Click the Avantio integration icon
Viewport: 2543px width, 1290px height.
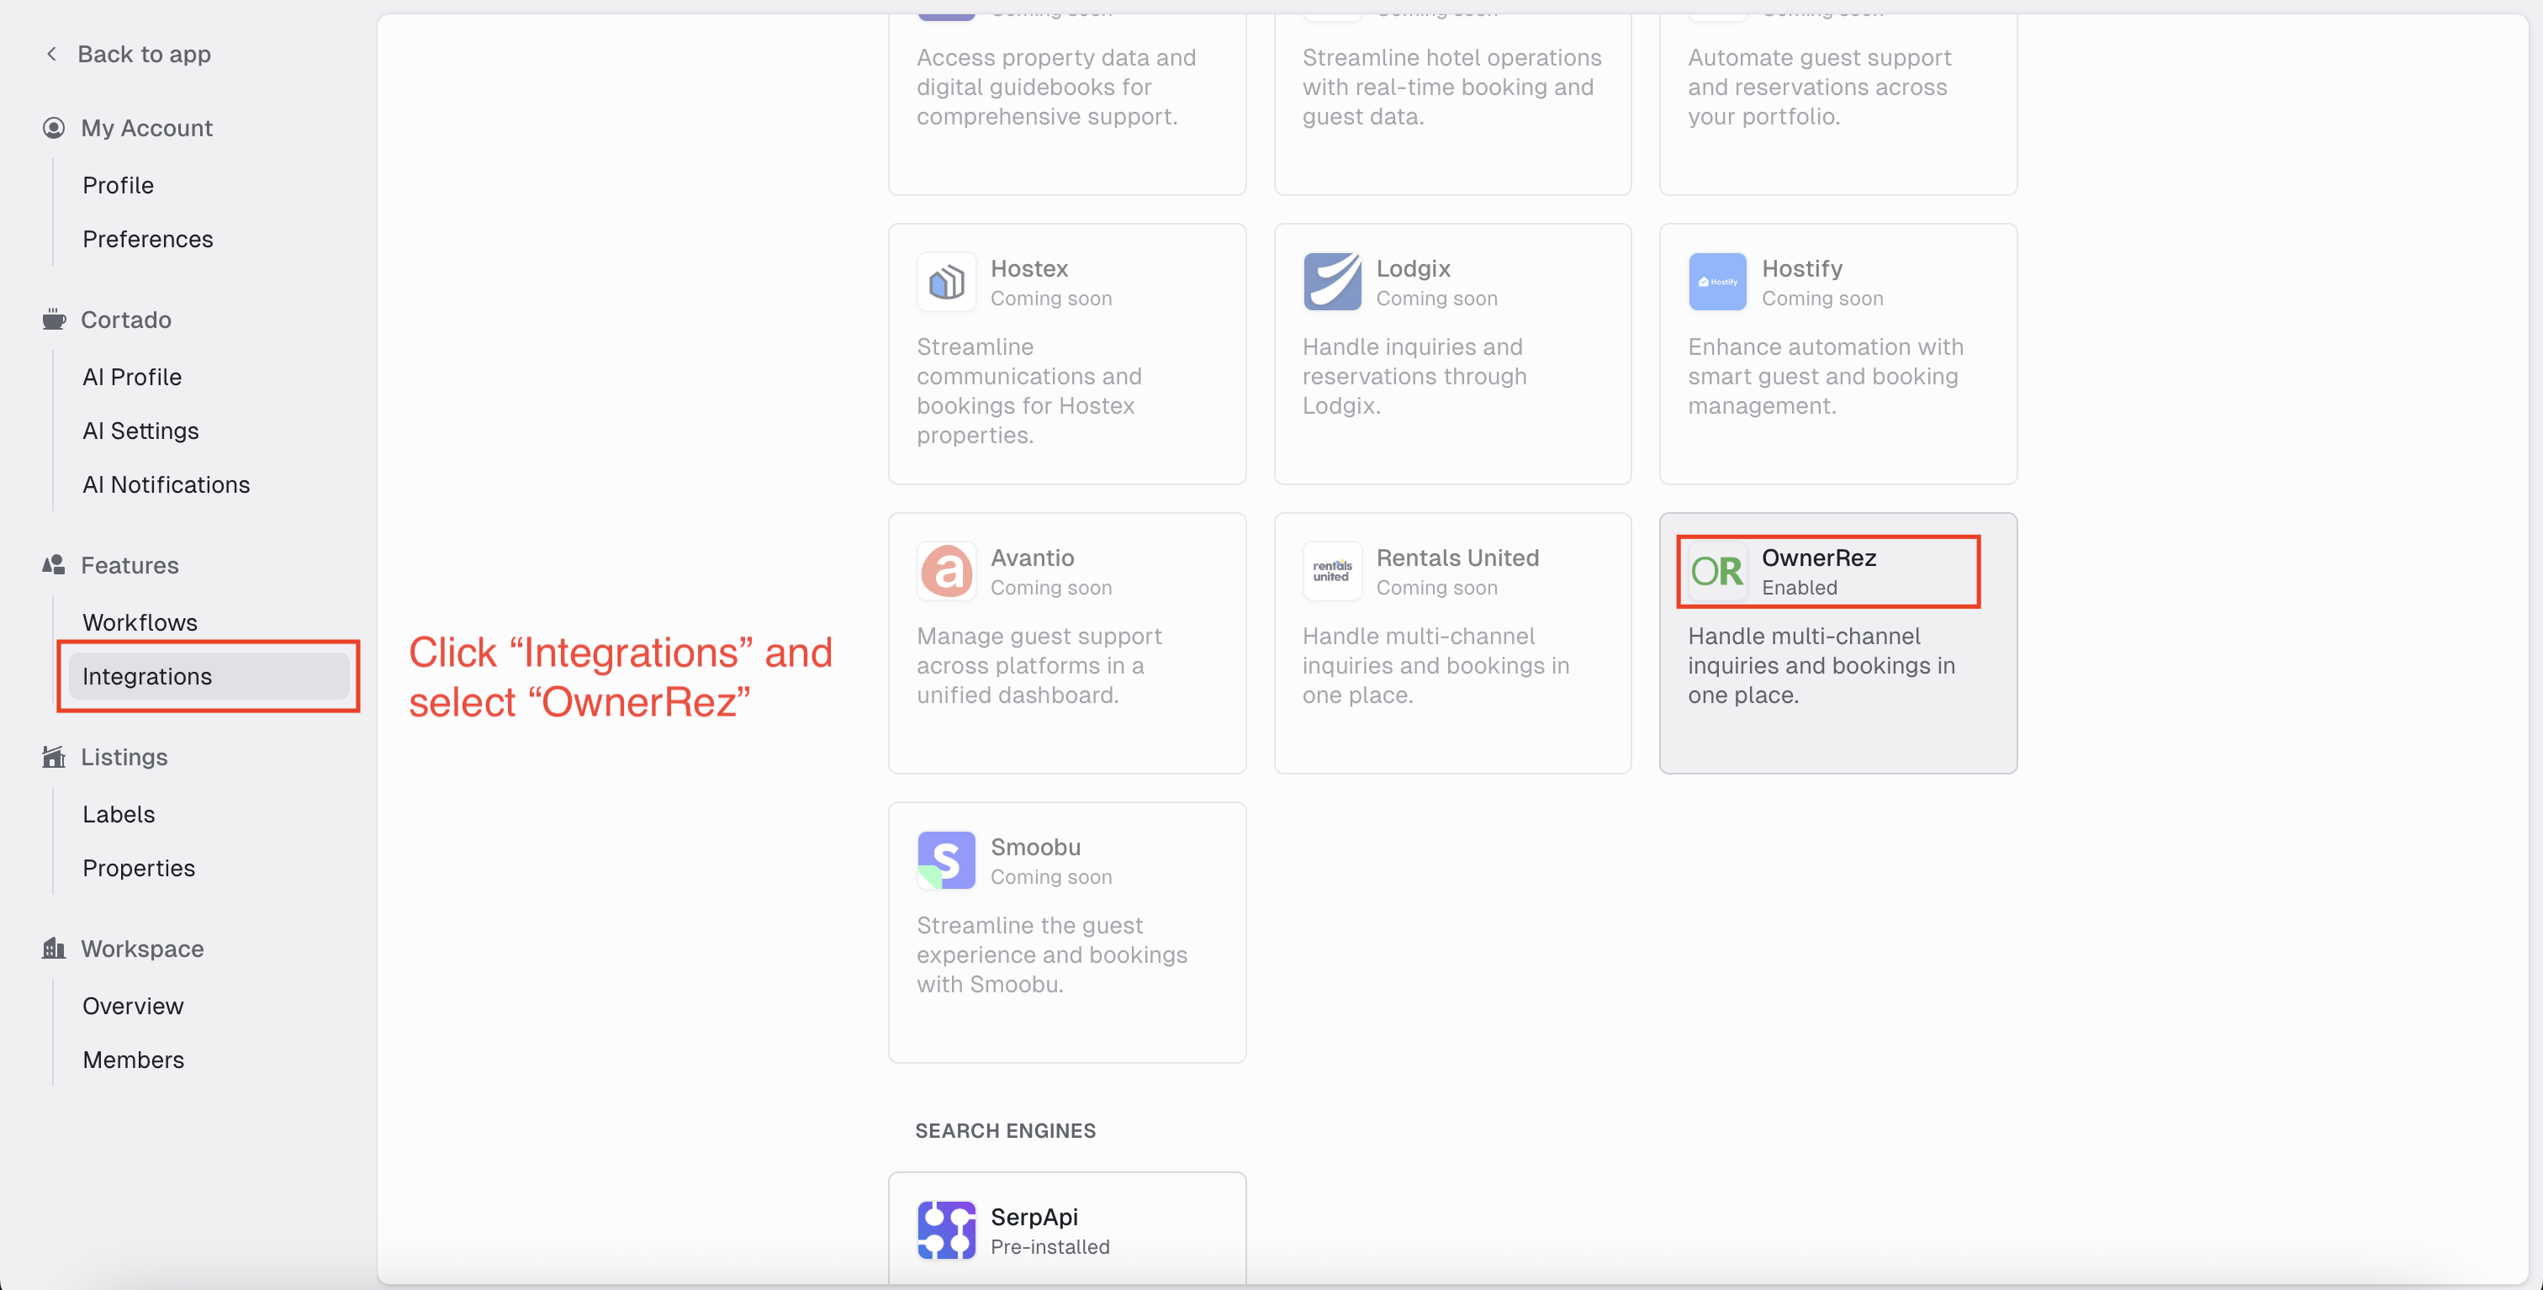click(946, 570)
